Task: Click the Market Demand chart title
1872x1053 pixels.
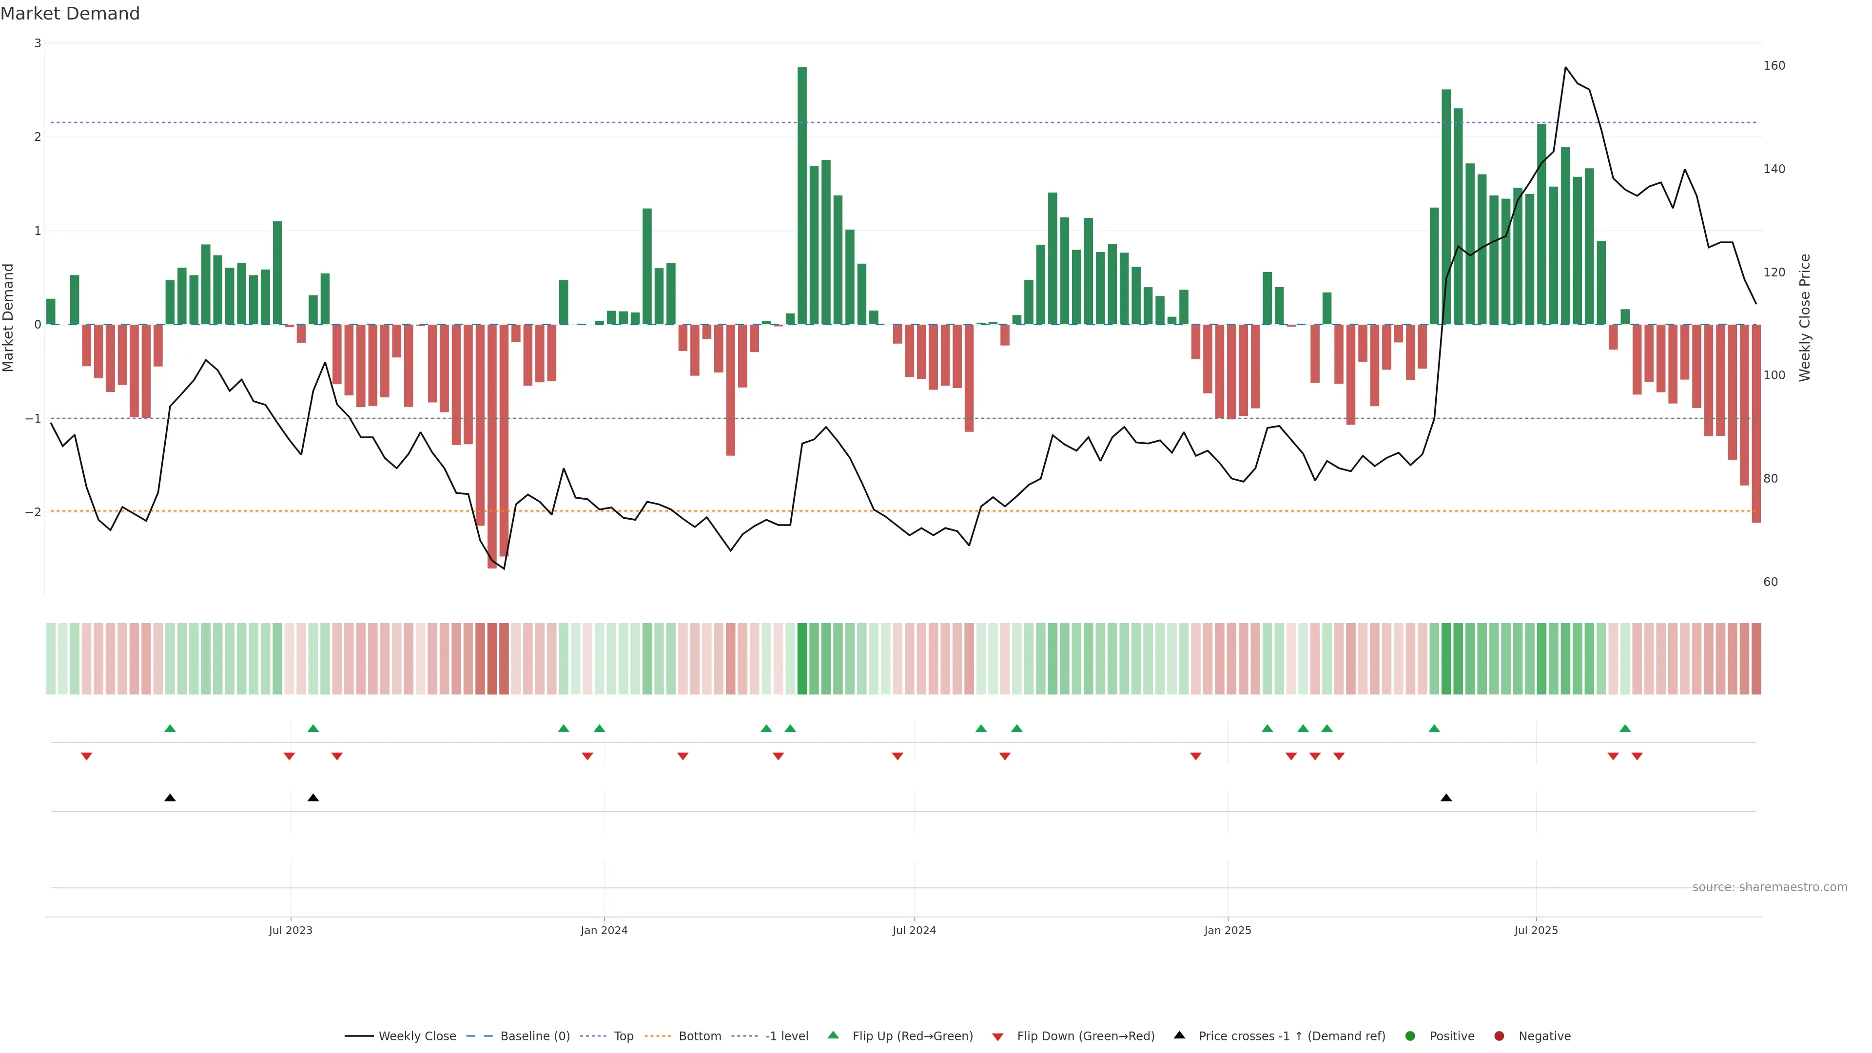Action: (70, 14)
